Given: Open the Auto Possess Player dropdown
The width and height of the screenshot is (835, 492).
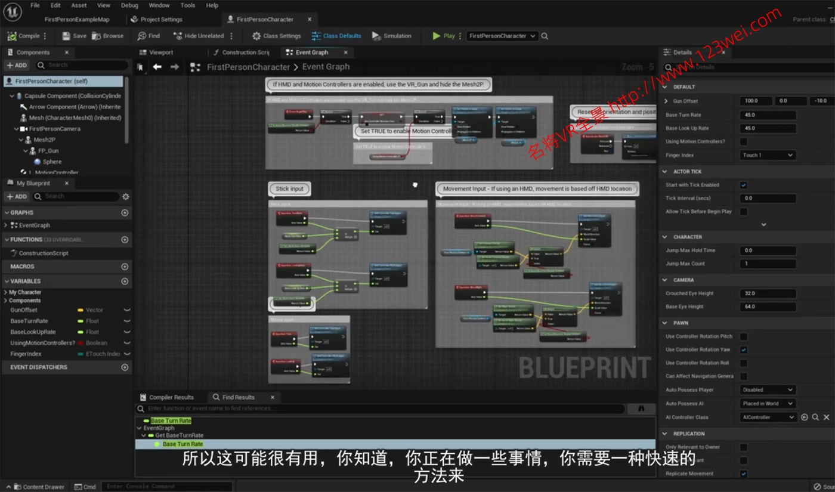Looking at the screenshot, I should [767, 390].
